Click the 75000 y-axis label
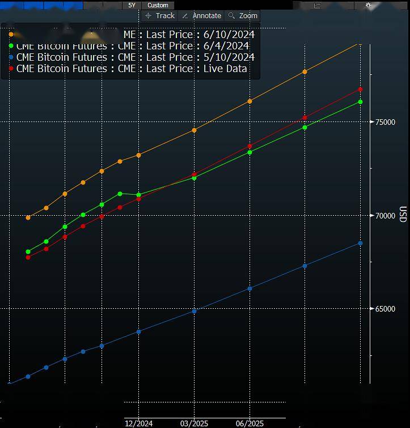The image size is (410, 428). click(x=385, y=122)
